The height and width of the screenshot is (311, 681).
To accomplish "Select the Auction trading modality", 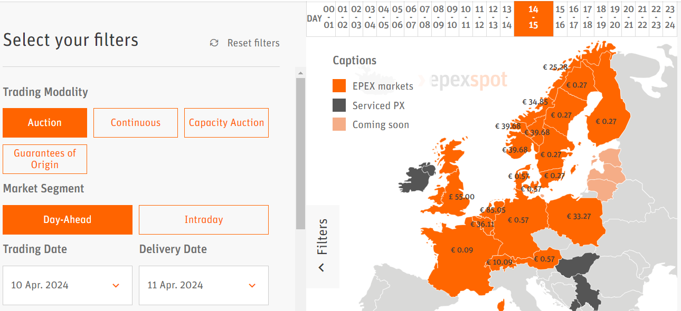I will [x=45, y=123].
